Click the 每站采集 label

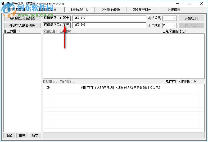154,18
